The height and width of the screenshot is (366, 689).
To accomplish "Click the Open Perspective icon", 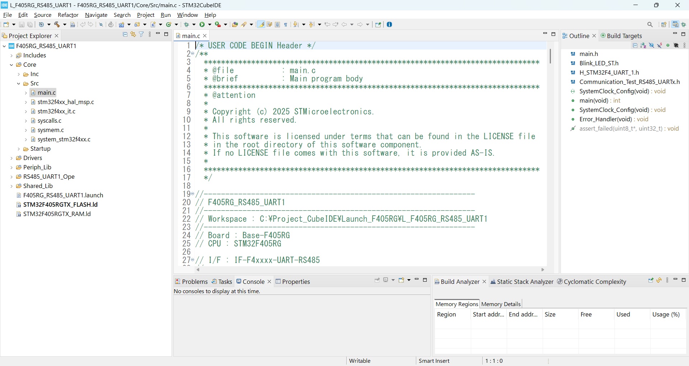I will pyautogui.click(x=664, y=25).
